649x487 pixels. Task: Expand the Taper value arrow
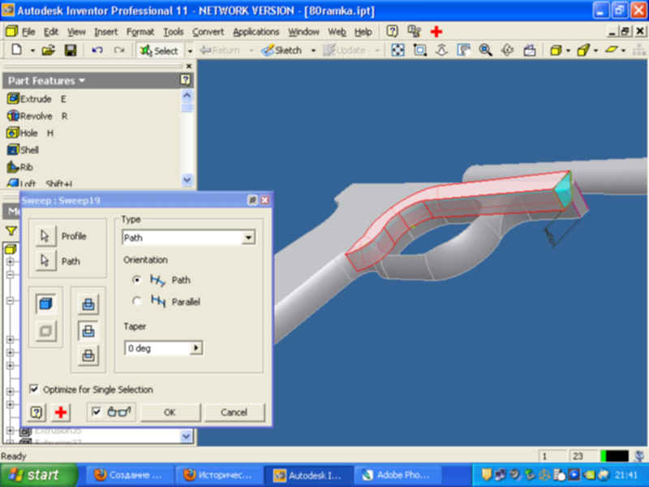pyautogui.click(x=195, y=348)
